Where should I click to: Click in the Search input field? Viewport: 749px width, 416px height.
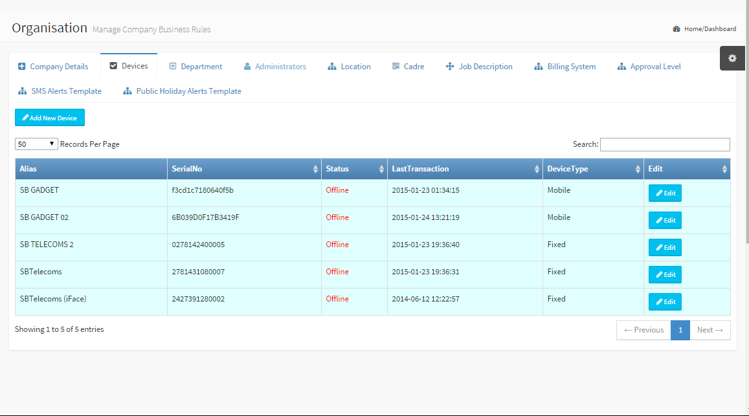click(x=665, y=144)
